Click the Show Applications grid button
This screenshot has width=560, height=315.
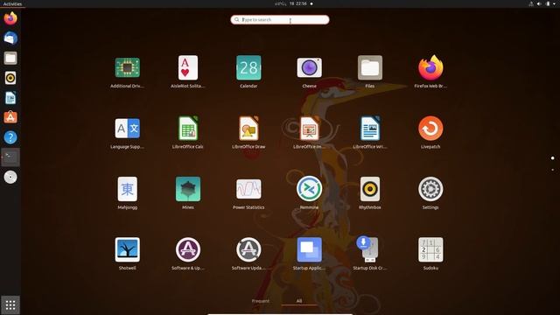[10, 305]
